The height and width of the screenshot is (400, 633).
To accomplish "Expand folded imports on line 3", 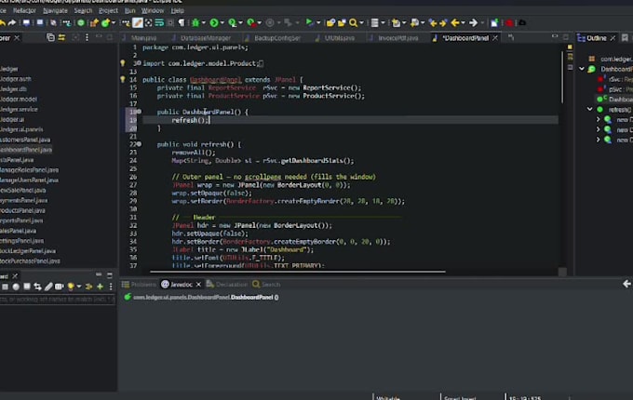I will point(140,63).
